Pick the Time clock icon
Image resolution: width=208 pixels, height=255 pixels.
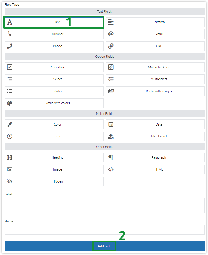coord(10,136)
